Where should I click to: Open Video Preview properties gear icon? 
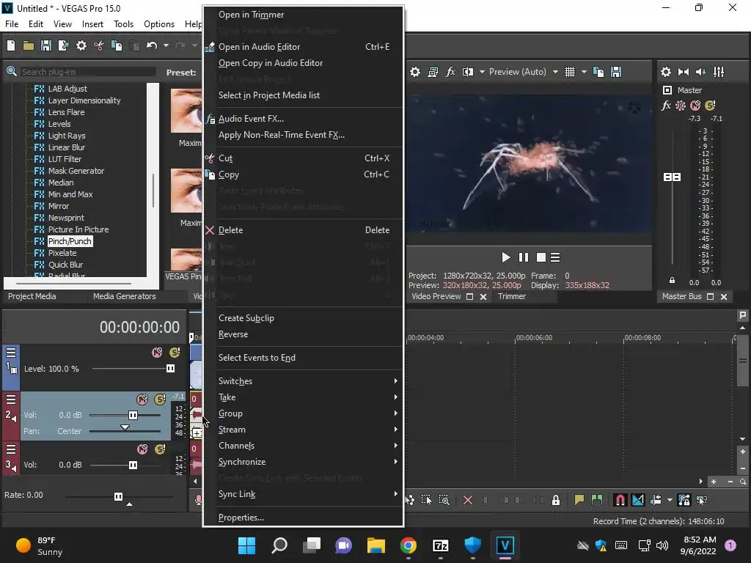click(415, 72)
